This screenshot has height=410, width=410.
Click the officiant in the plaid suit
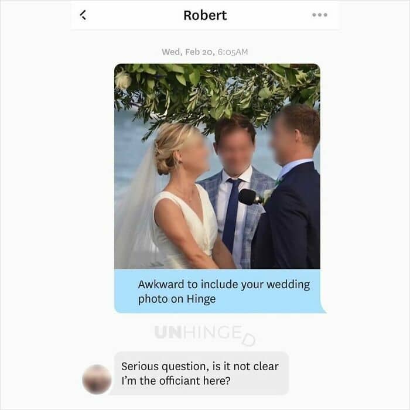[235, 193]
